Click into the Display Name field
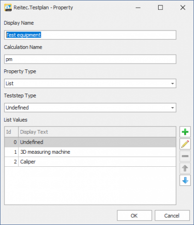The height and width of the screenshot is (225, 194). [x=90, y=35]
